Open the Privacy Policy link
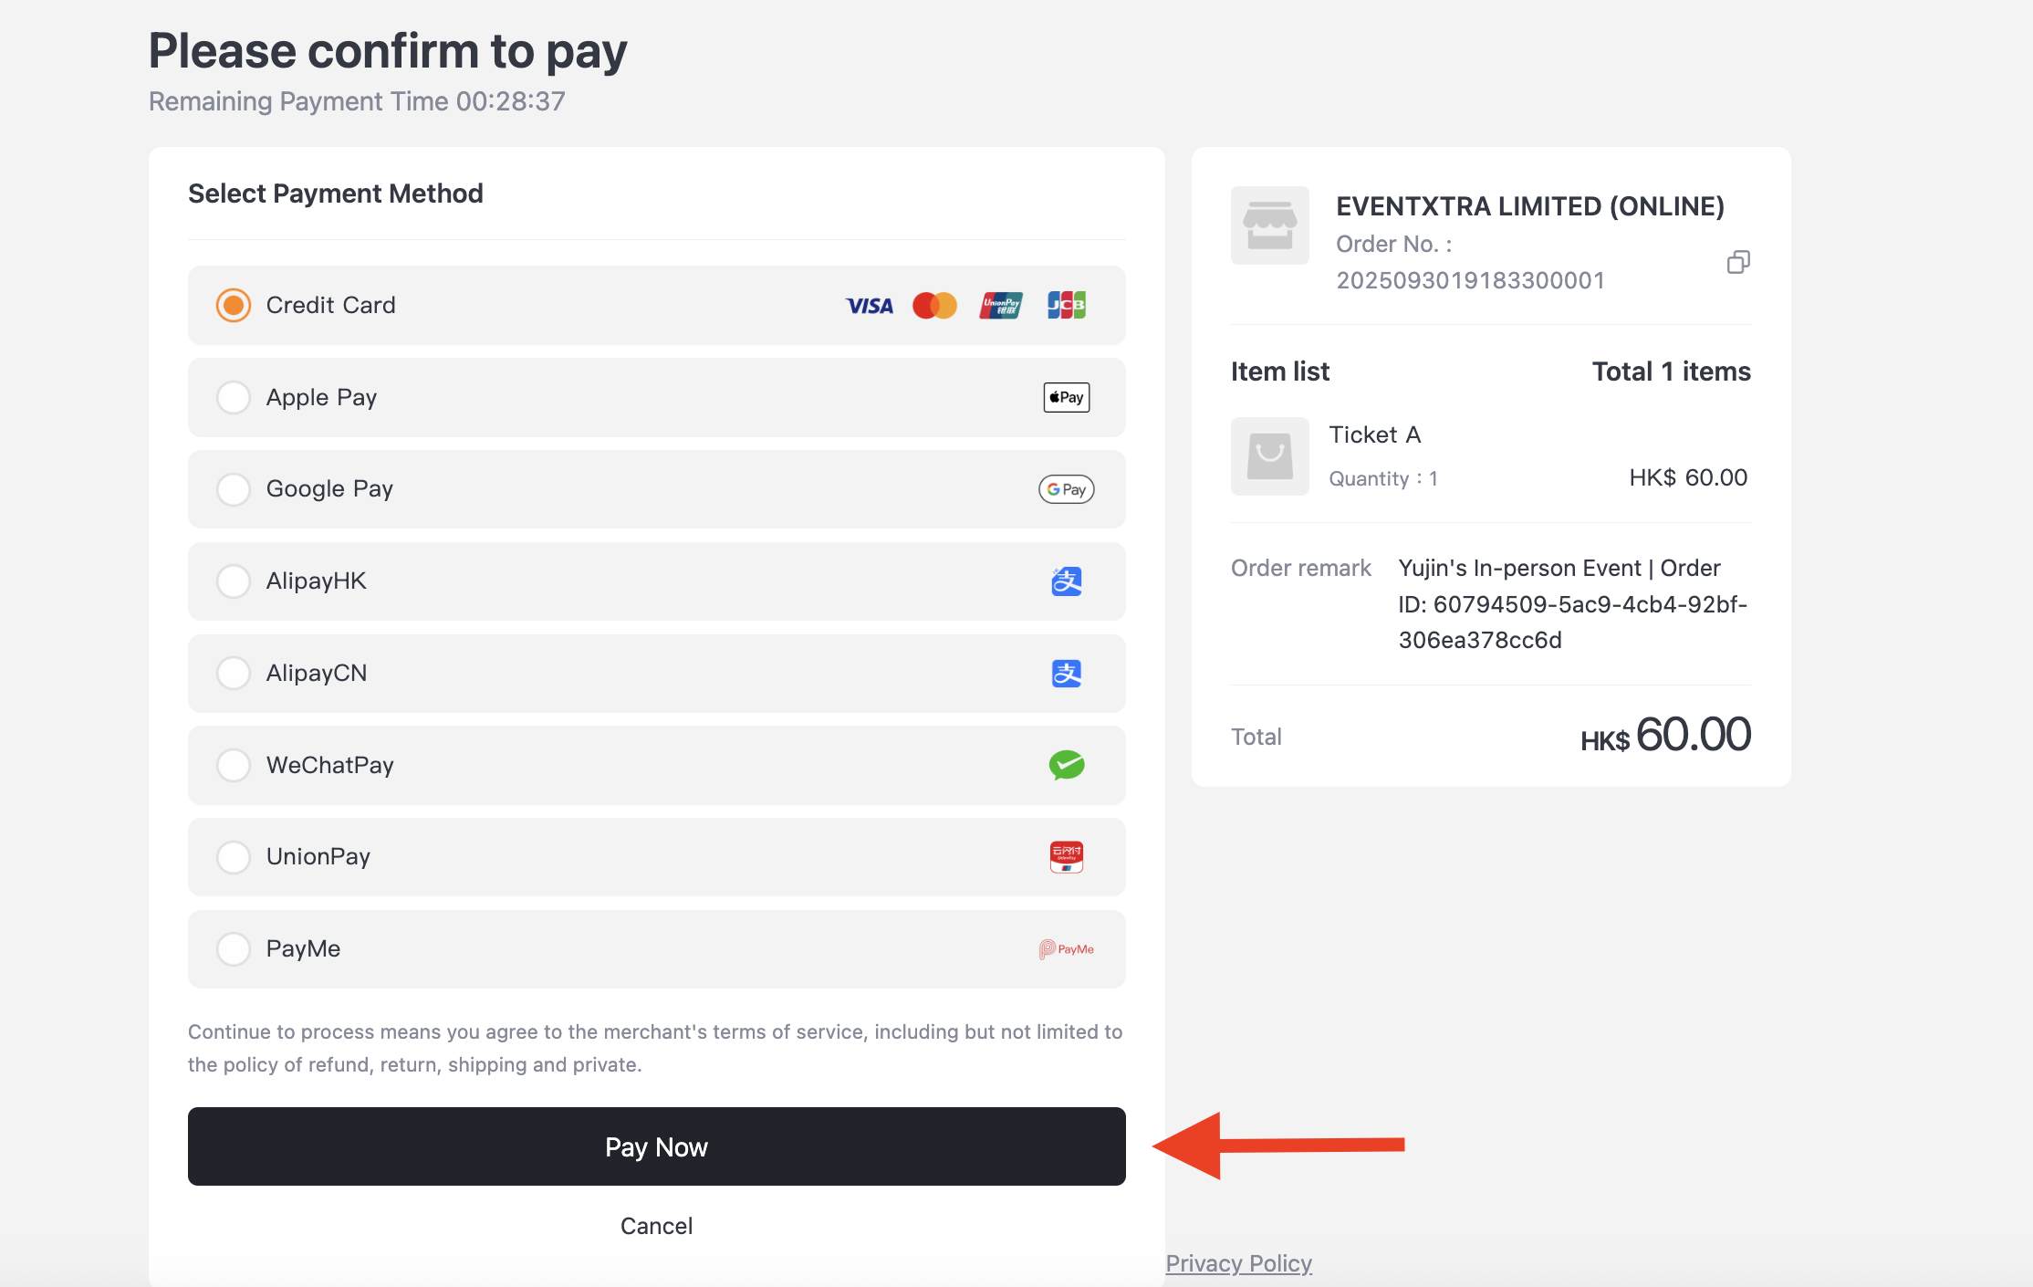 (1238, 1263)
